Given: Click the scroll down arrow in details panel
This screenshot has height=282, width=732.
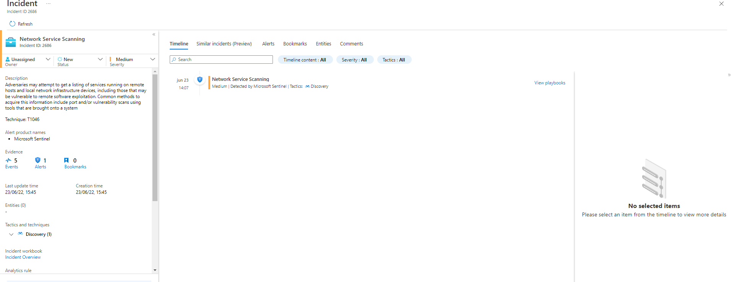Looking at the screenshot, I should coord(155,270).
